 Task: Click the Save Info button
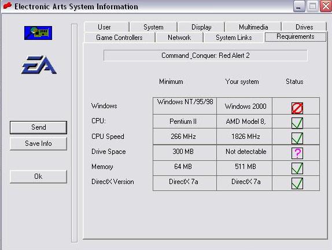coord(38,144)
